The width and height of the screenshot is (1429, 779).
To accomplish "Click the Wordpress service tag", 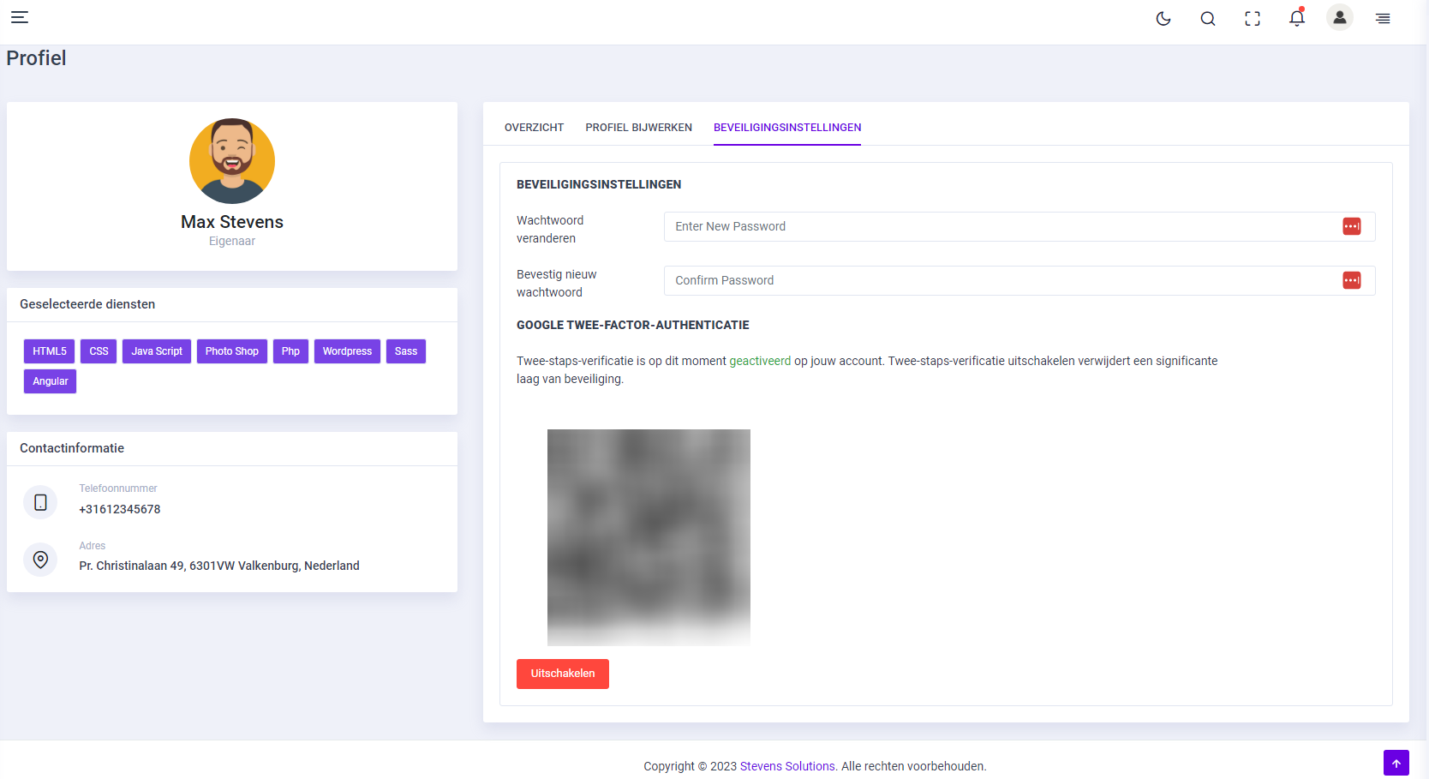I will [347, 351].
